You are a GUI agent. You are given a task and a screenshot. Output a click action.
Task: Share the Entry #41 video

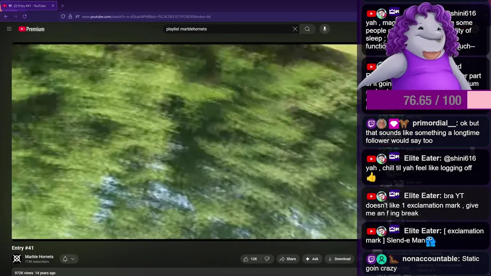tap(288, 259)
